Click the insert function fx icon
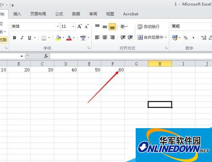The width and height of the screenshot is (212, 162). [x=46, y=56]
